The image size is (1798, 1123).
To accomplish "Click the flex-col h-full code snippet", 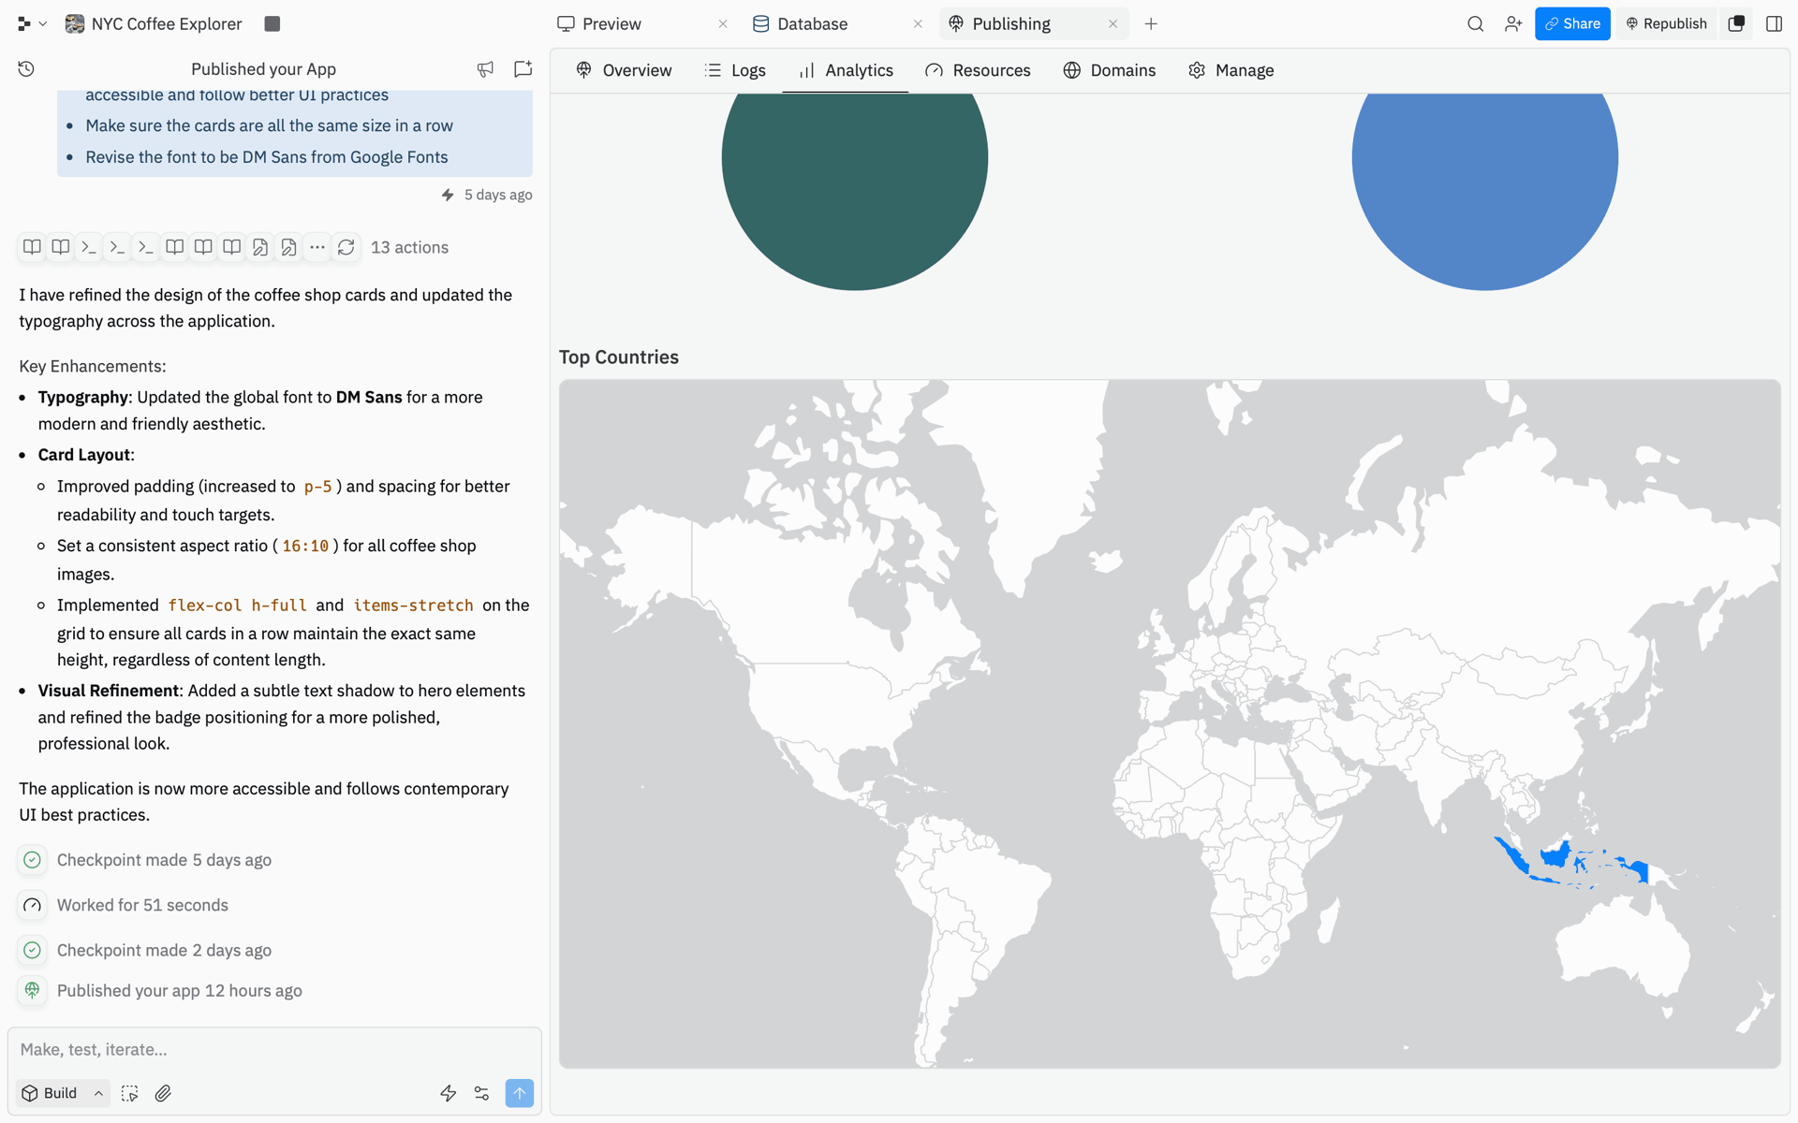I will click(237, 605).
